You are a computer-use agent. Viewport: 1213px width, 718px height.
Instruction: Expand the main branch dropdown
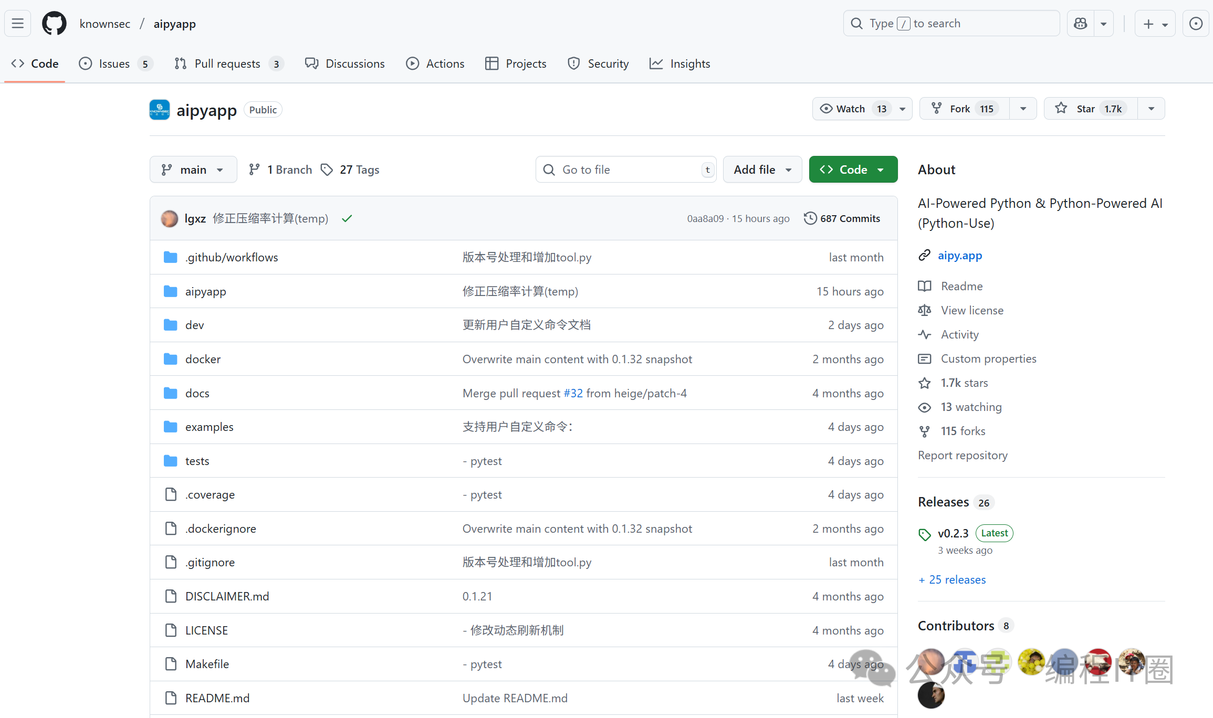193,170
